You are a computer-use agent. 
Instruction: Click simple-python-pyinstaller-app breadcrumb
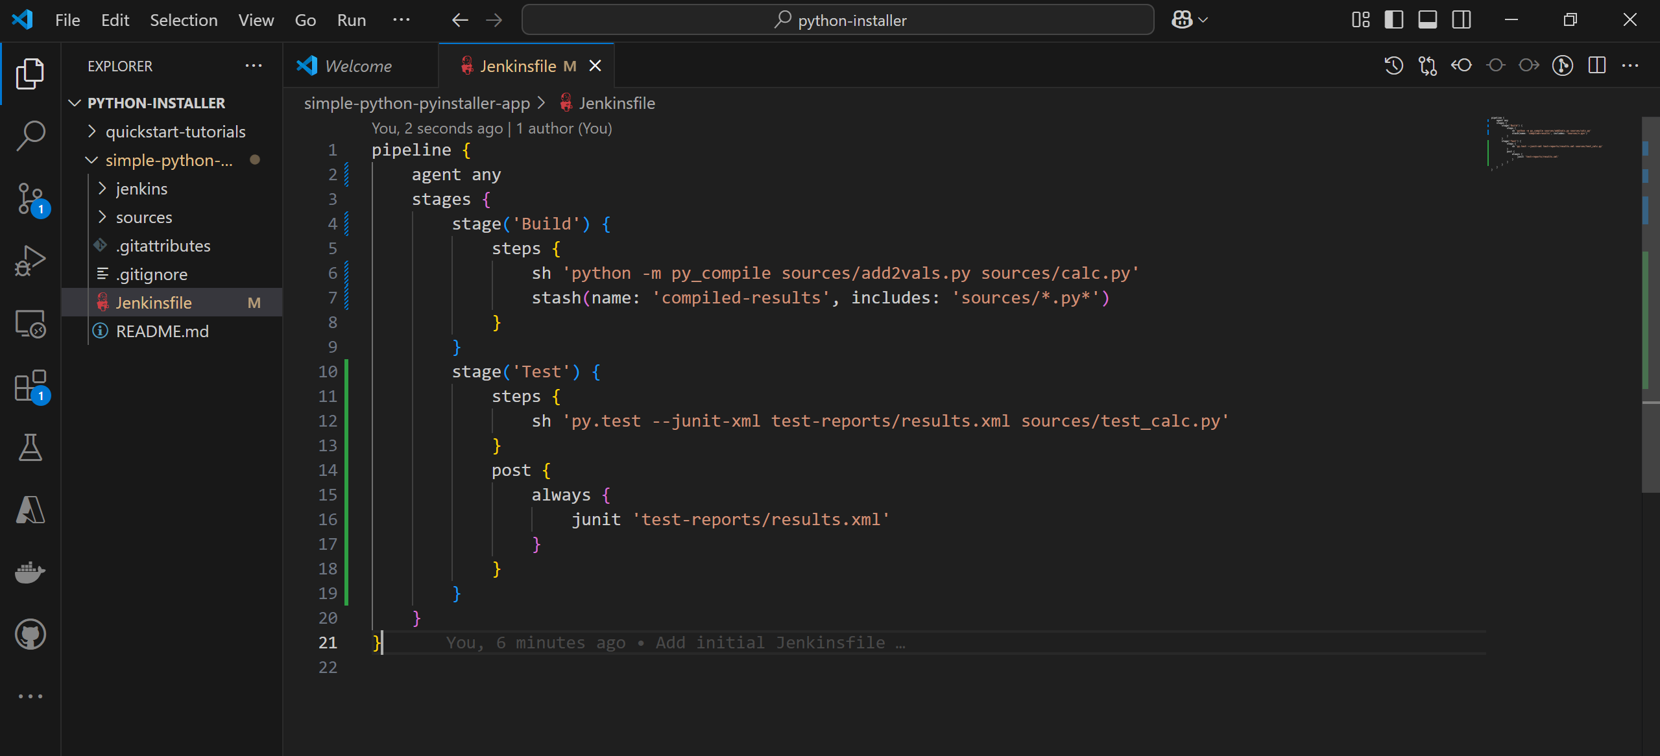click(x=416, y=103)
